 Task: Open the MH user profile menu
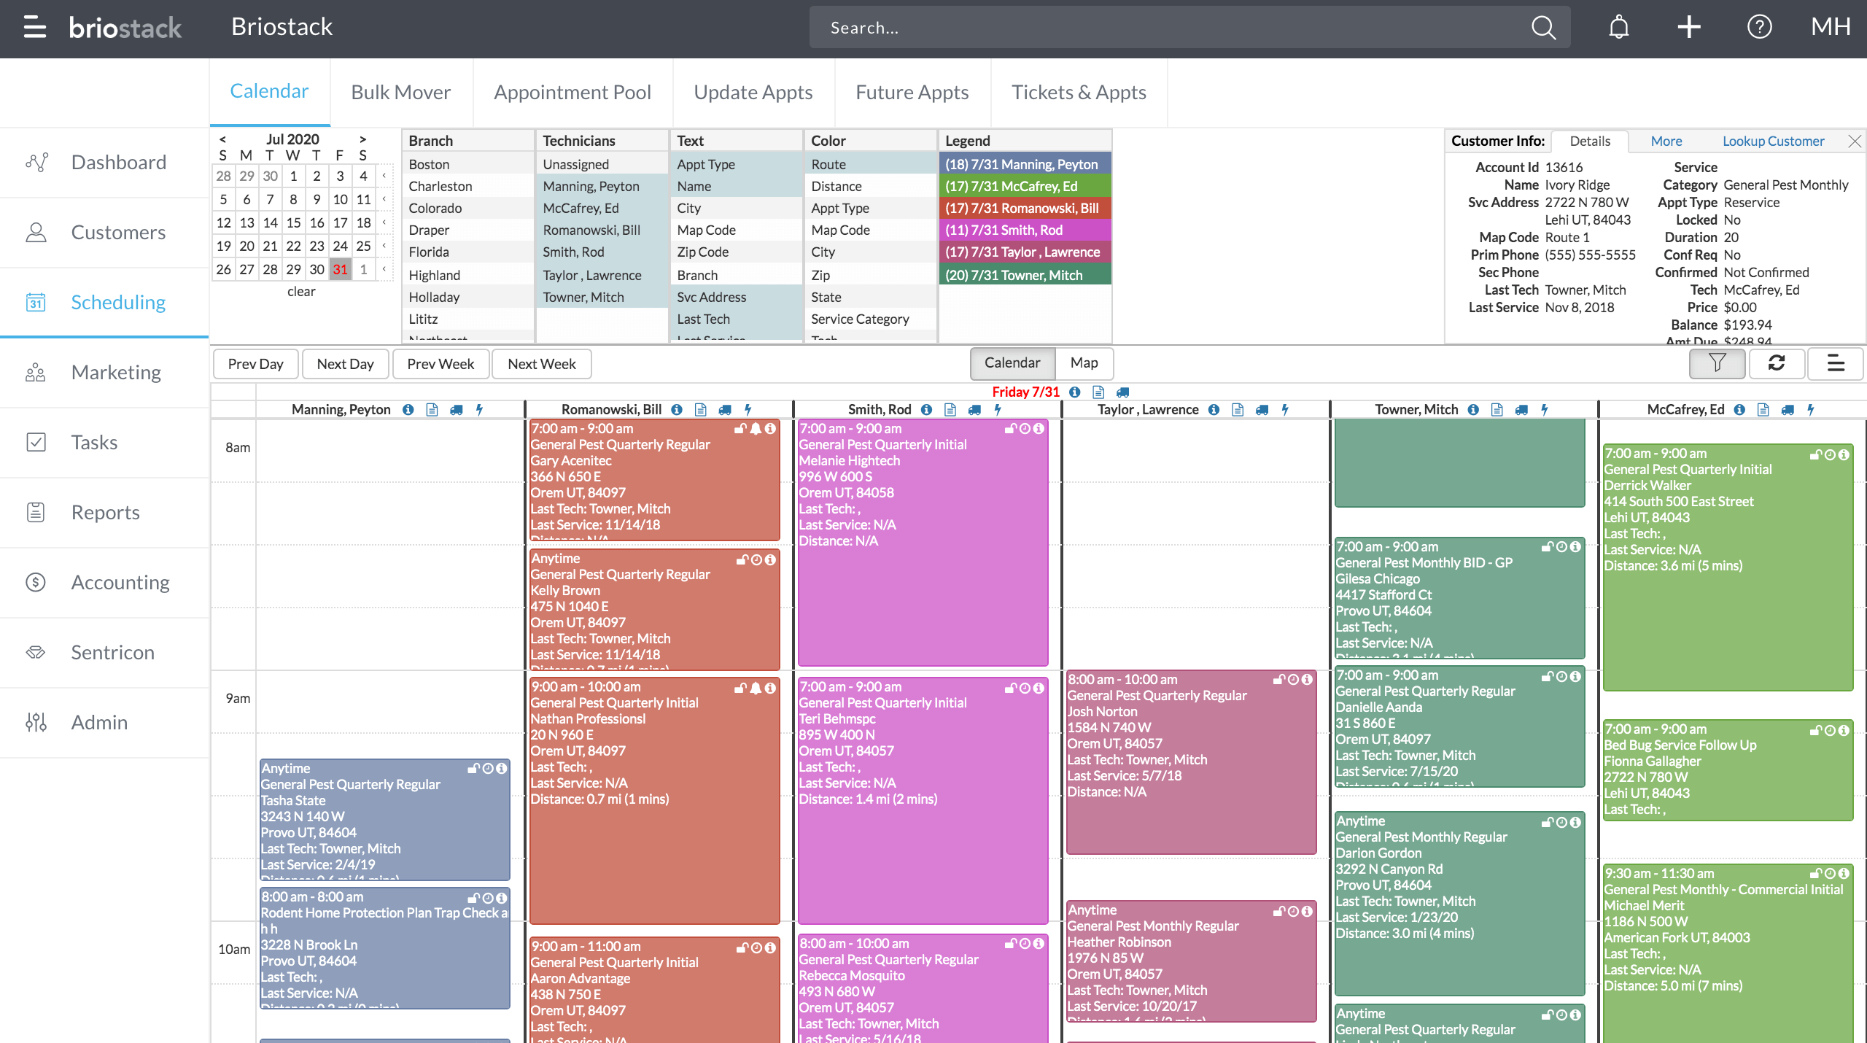(x=1831, y=27)
